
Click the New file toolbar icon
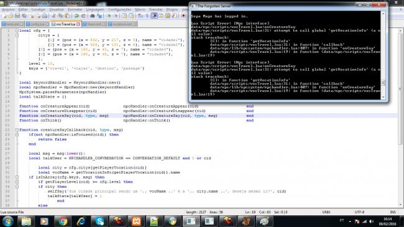[x=5, y=16]
